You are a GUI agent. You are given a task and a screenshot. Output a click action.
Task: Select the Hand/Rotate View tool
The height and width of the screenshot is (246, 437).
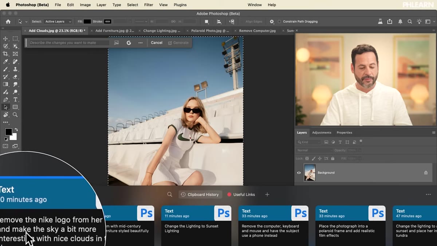point(5,115)
